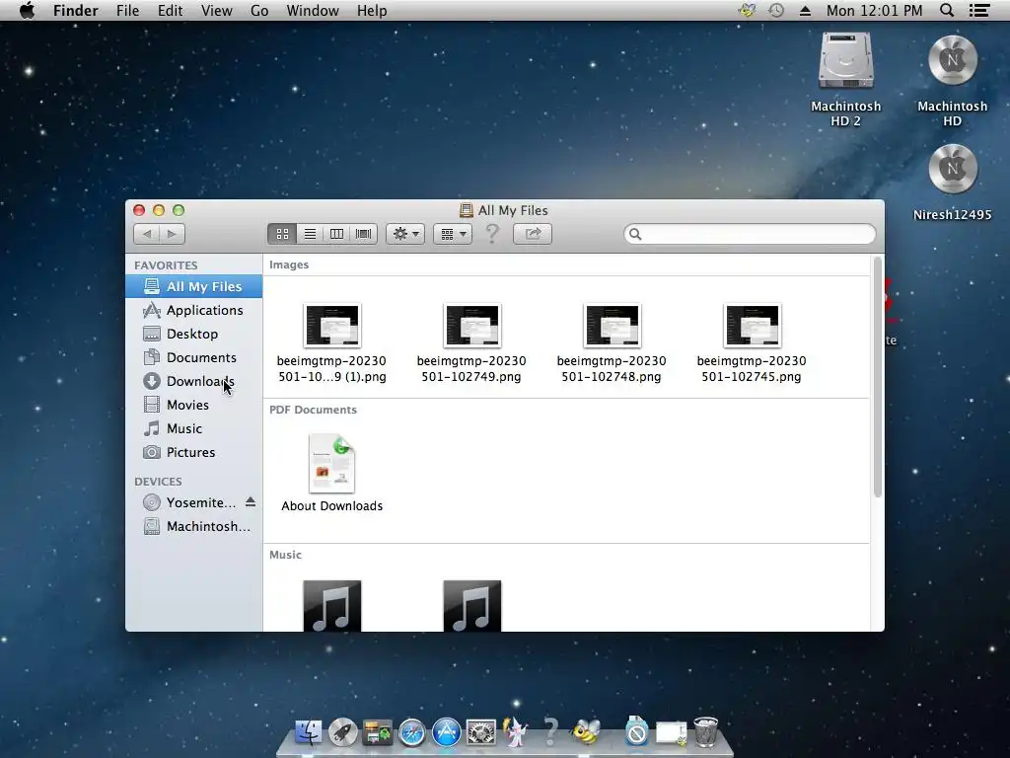This screenshot has width=1010, height=758.
Task: Open the Edit menu
Action: pos(170,10)
